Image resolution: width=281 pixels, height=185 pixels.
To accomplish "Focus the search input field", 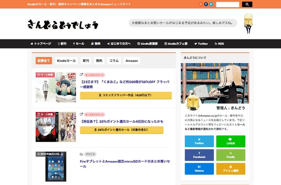I will coord(228,4).
